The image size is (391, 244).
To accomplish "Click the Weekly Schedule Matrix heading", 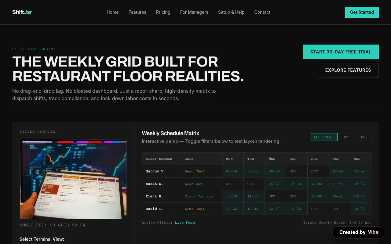I will (x=170, y=133).
